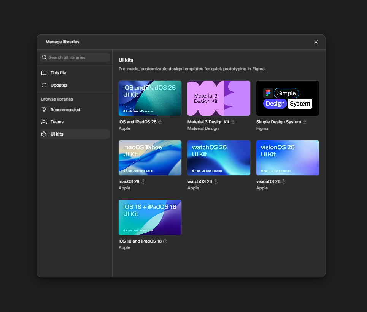This screenshot has height=312, width=367.
Task: Select the macOS Tahoe UI Kit thumbnail
Action: click(150, 158)
